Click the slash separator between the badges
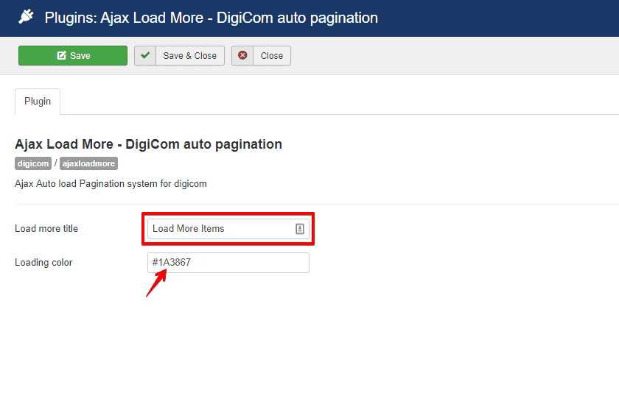Screen dimensions: 619x396 pyautogui.click(x=56, y=163)
